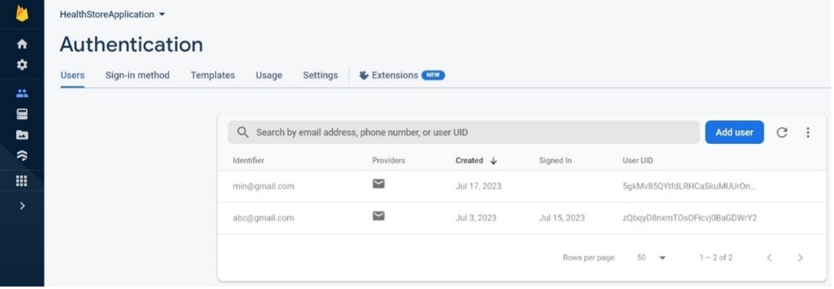Open all products grid icon

coord(22,181)
